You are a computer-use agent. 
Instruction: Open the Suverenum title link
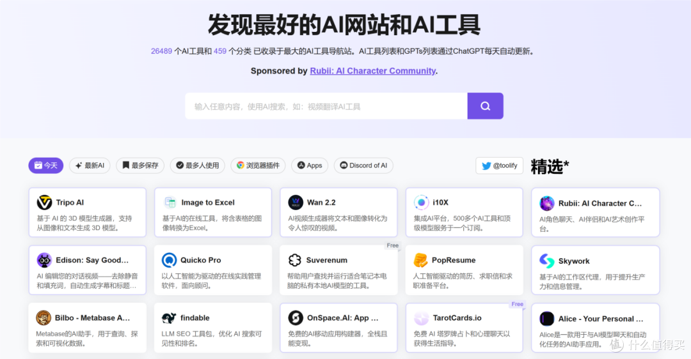click(x=326, y=260)
